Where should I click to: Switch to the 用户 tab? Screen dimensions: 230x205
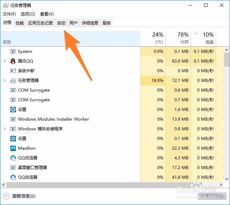73,23
